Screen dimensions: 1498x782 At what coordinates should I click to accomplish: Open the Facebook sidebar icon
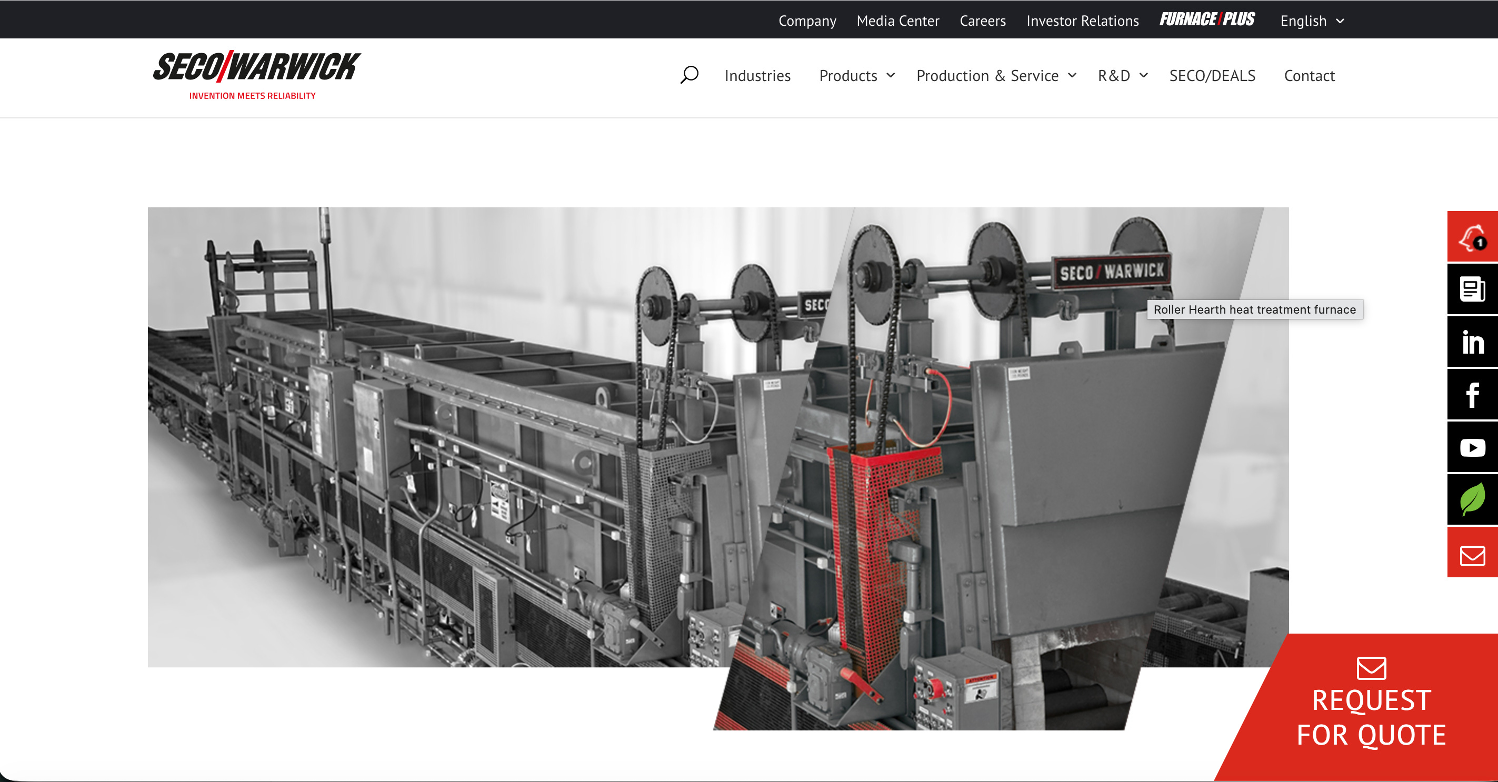tap(1472, 395)
